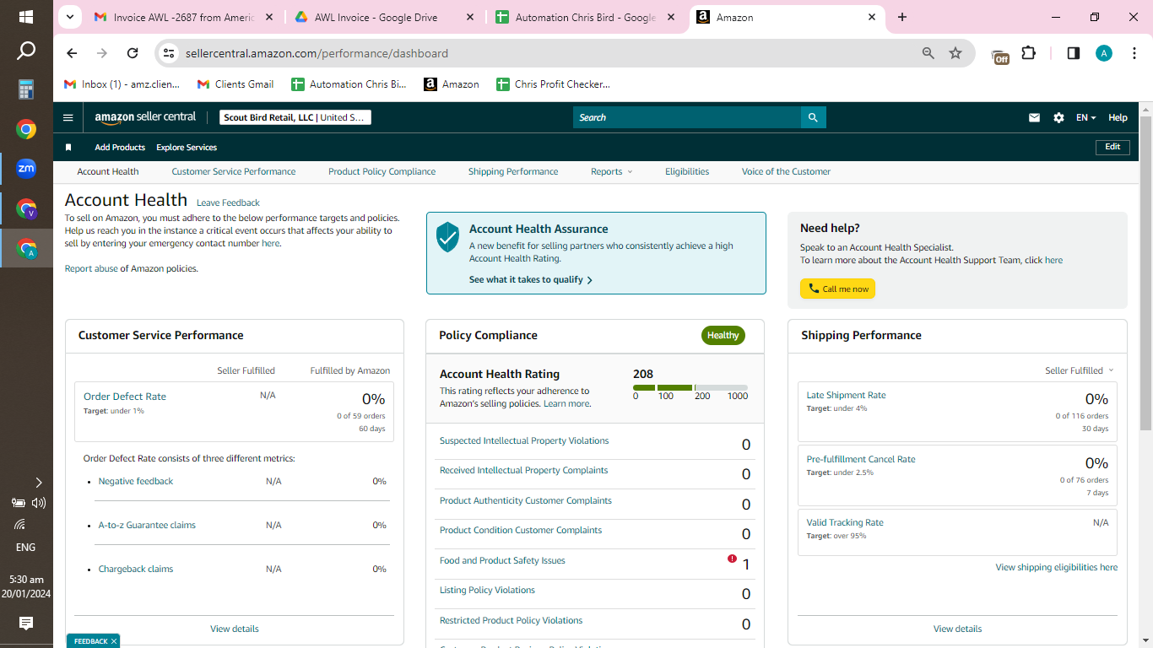Viewport: 1153px width, 648px height.
Task: Click the zoom magnifier icon in the address bar
Action: pyautogui.click(x=928, y=53)
